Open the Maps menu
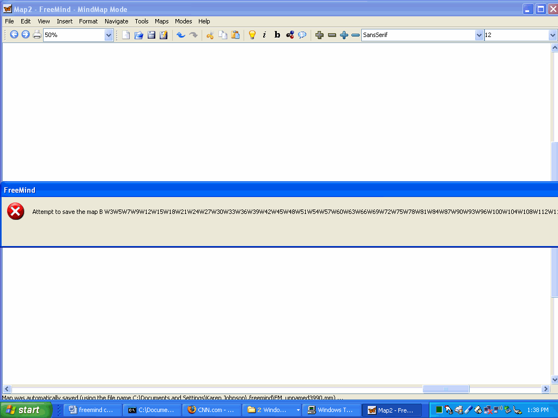Viewport: 558px width, 418px height. (x=161, y=21)
